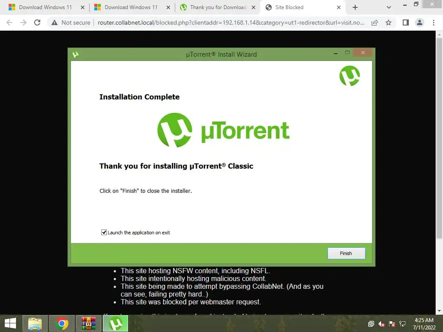
Task: Close the Thank you for Download tab
Action: pyautogui.click(x=254, y=7)
